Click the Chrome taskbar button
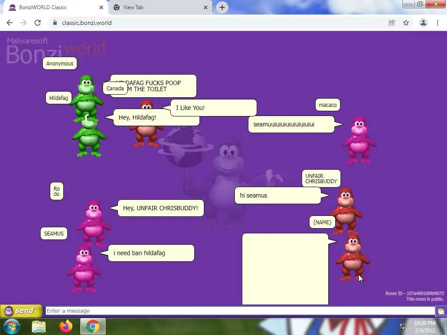The width and height of the screenshot is (447, 335). point(93,326)
